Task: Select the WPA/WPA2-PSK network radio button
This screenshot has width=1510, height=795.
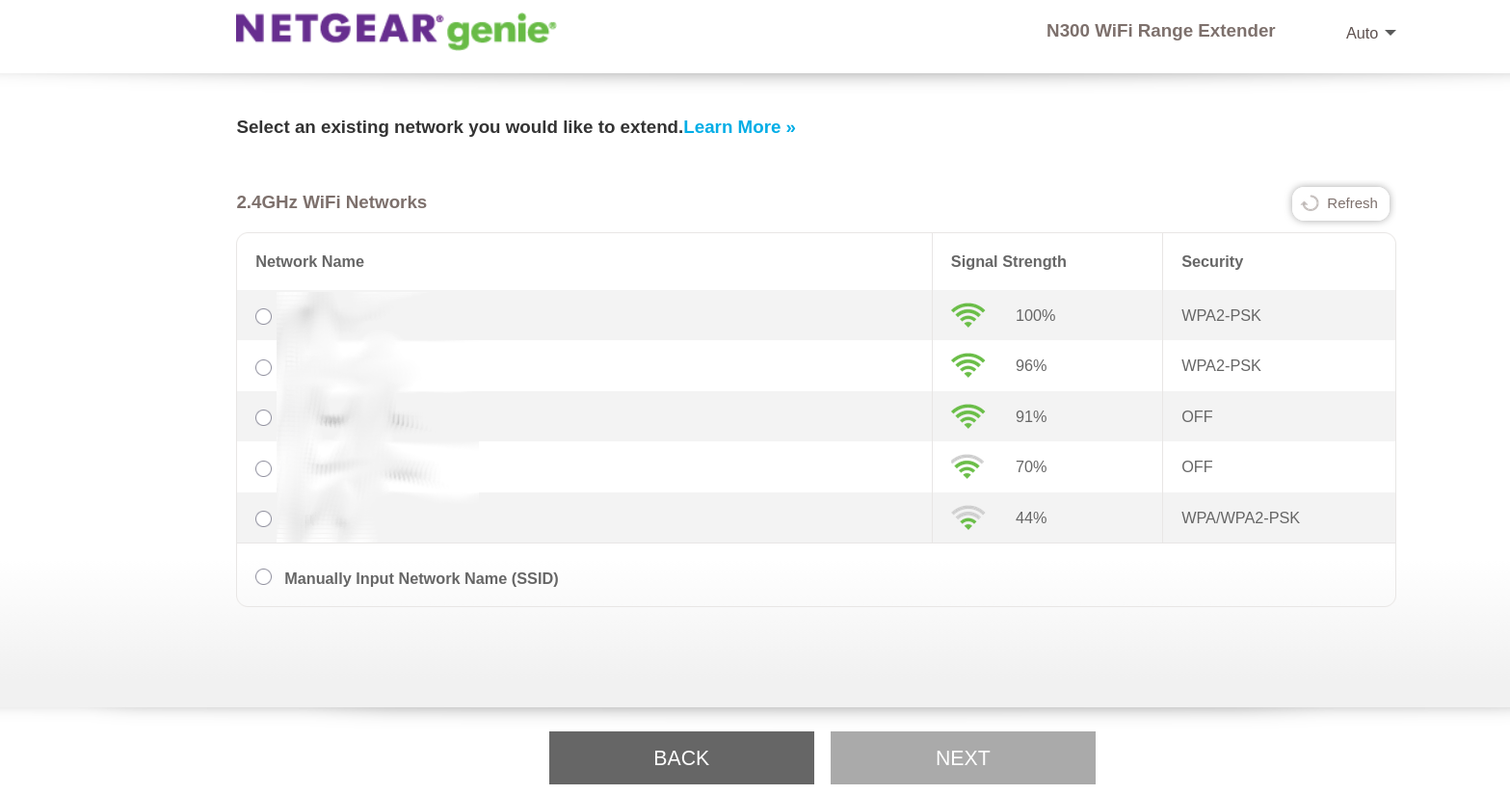Action: pyautogui.click(x=263, y=518)
